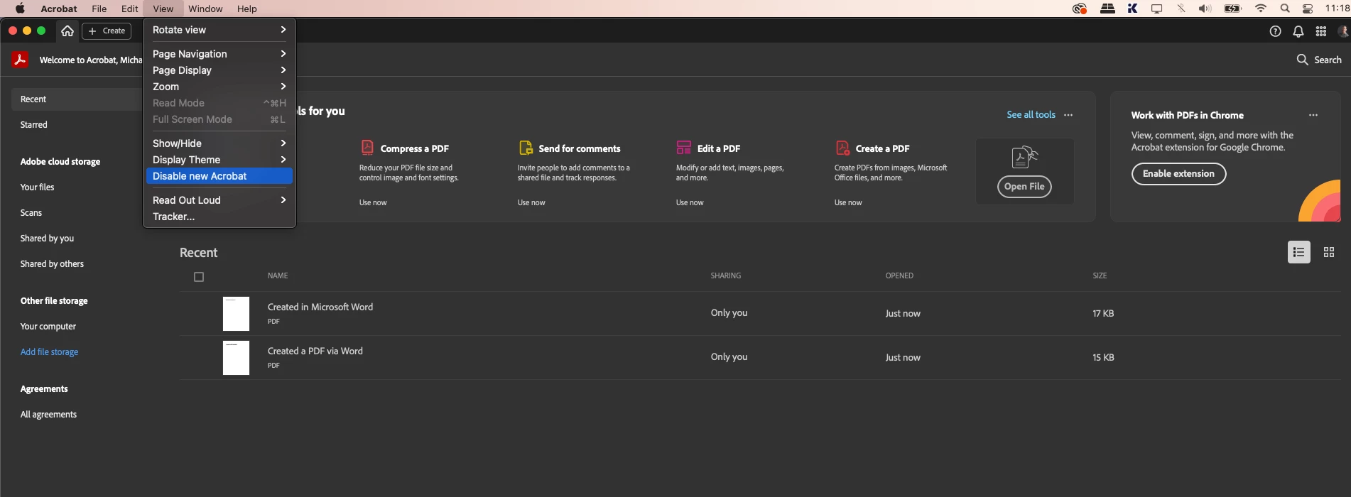The width and height of the screenshot is (1351, 497).
Task: Expand the Zoom submenu
Action: (x=219, y=87)
